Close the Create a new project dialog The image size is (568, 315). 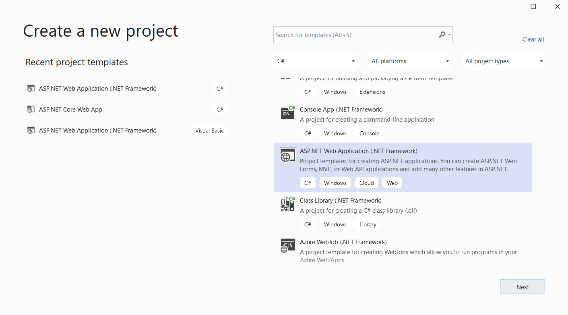[558, 6]
